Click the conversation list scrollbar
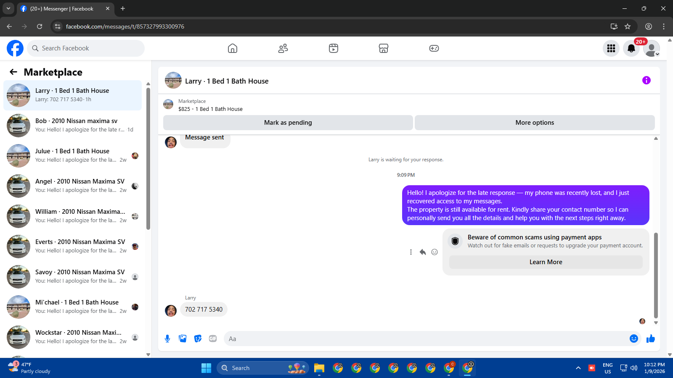Viewport: 673px width, 378px height. point(148,159)
